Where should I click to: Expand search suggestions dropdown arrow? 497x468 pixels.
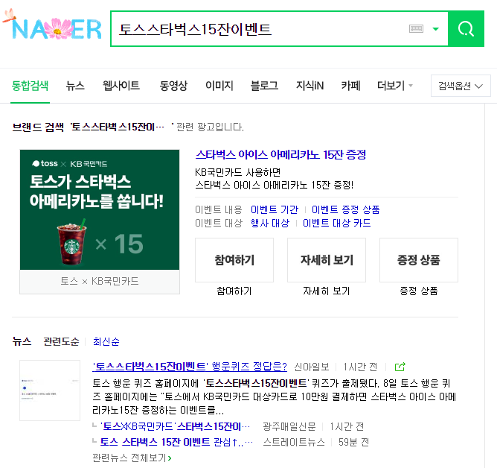(436, 29)
